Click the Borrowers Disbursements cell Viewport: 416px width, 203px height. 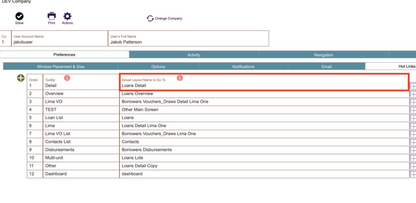[264, 150]
